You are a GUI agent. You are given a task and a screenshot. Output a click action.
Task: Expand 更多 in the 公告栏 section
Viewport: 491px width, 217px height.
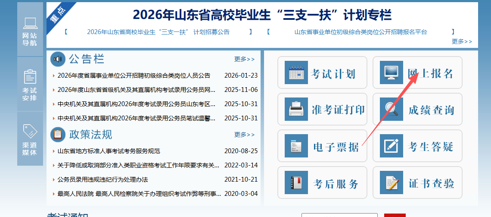pyautogui.click(x=244, y=59)
